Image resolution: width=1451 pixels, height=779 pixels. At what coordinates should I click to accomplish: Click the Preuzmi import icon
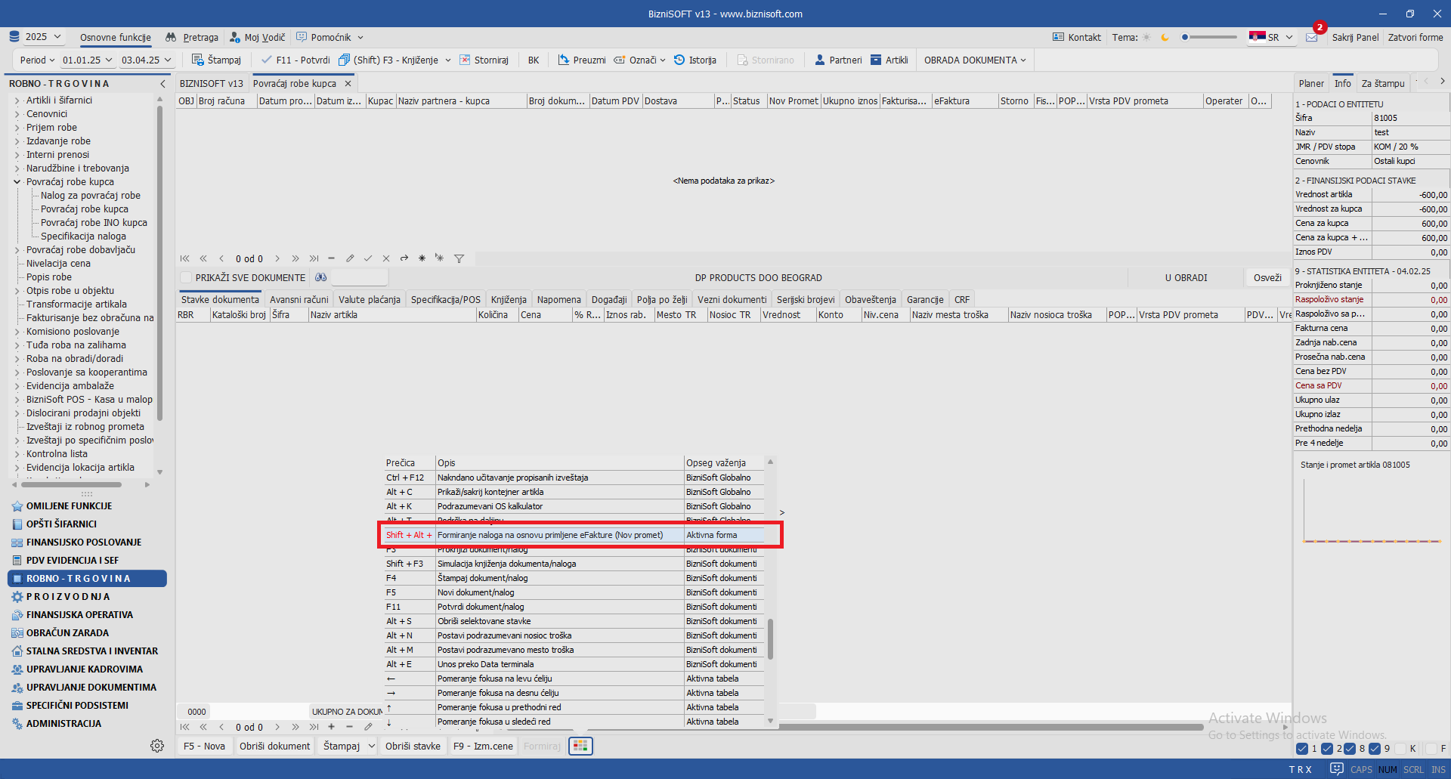click(564, 60)
